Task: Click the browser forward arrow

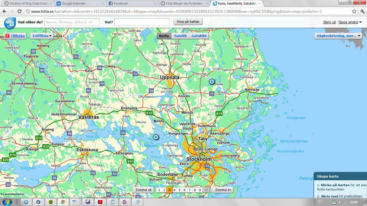Action: (x=12, y=12)
